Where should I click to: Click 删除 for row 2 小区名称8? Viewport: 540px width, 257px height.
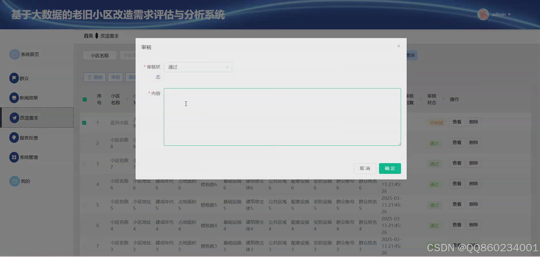coord(474,143)
